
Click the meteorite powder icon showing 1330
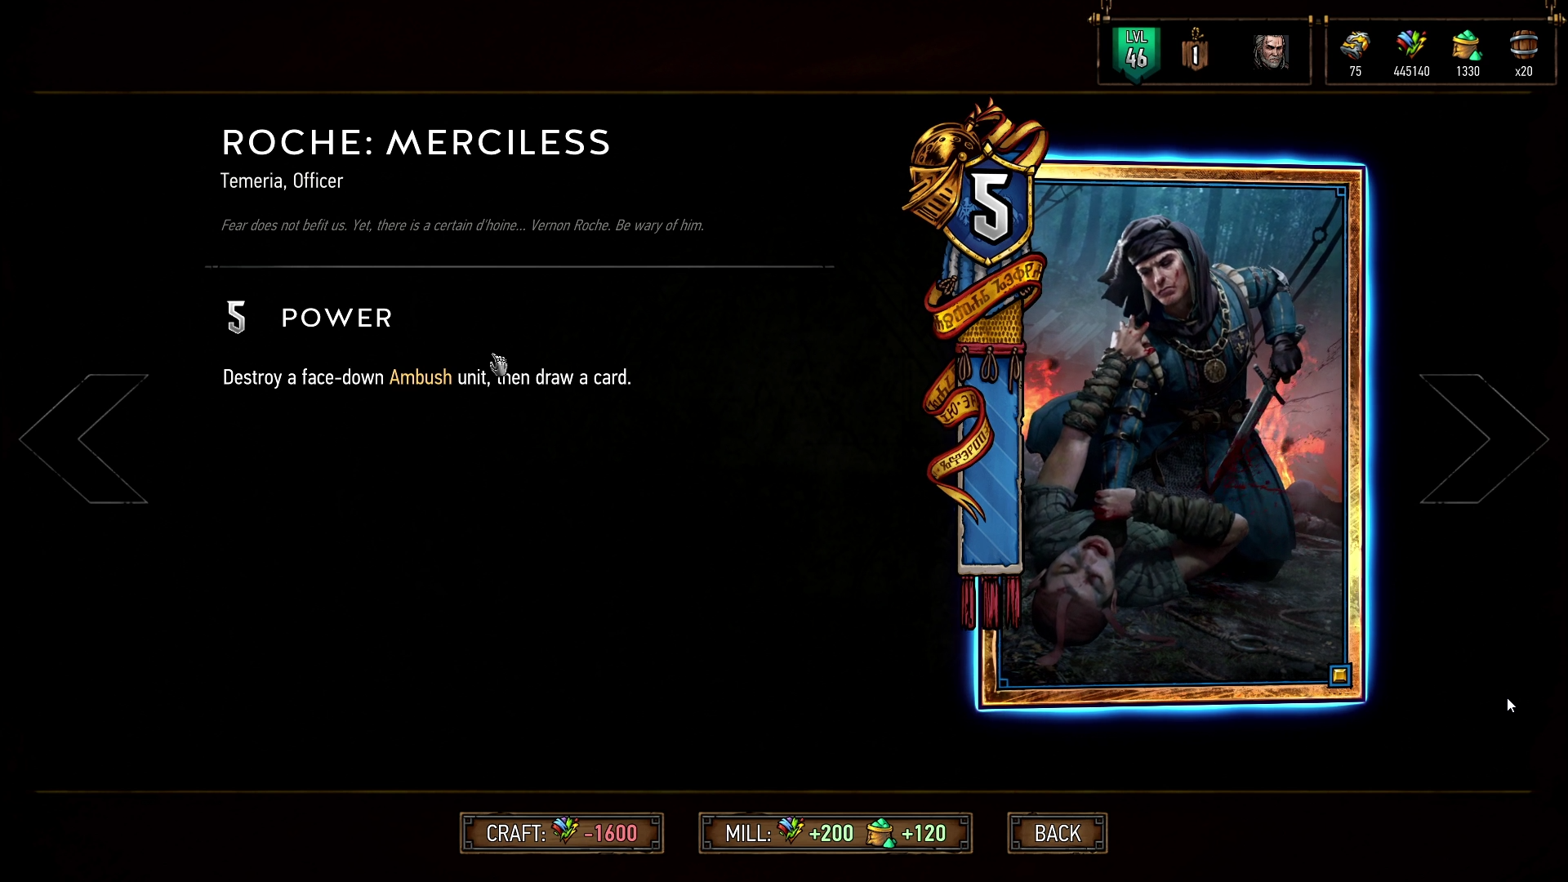point(1467,45)
